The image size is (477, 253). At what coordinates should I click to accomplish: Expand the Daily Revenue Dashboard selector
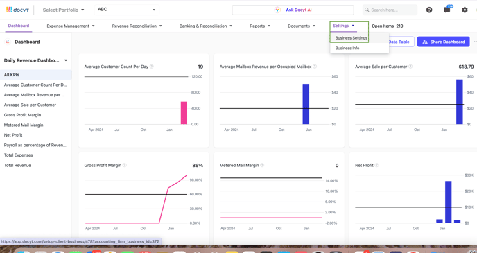[35, 60]
